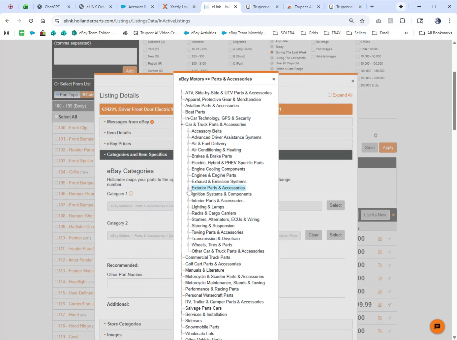The height and width of the screenshot is (340, 457).
Task: Click the send icon in the 99.99 row
Action: pos(390,305)
